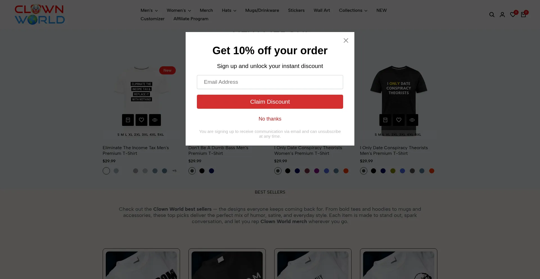Open the search icon in header
540x279 pixels.
(492, 15)
